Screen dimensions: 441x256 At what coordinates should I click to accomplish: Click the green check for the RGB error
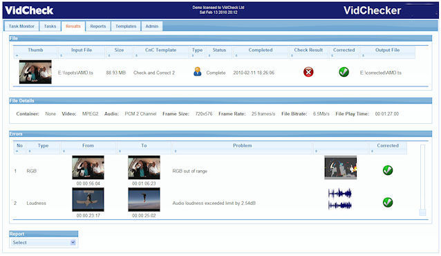point(388,170)
